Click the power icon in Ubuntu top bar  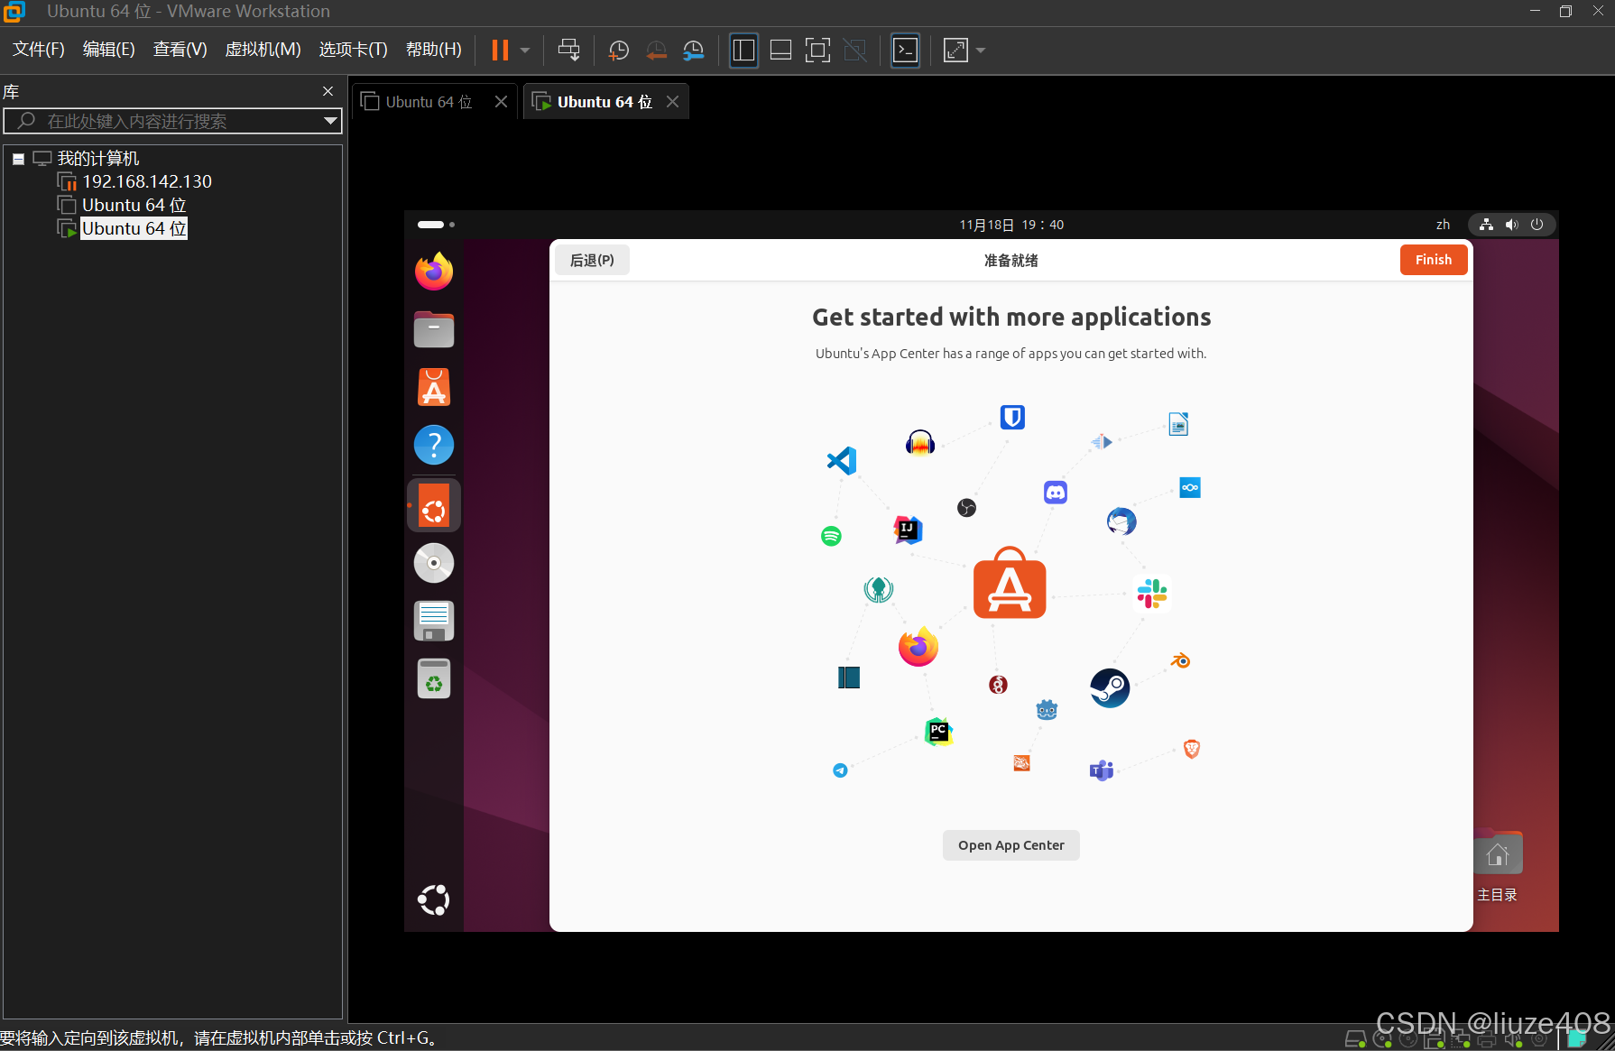(1537, 225)
